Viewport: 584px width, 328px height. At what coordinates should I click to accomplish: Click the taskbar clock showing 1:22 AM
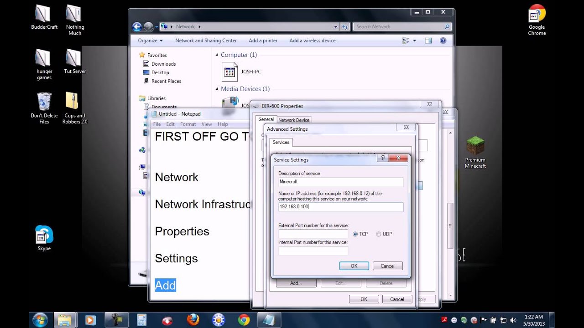tap(534, 320)
